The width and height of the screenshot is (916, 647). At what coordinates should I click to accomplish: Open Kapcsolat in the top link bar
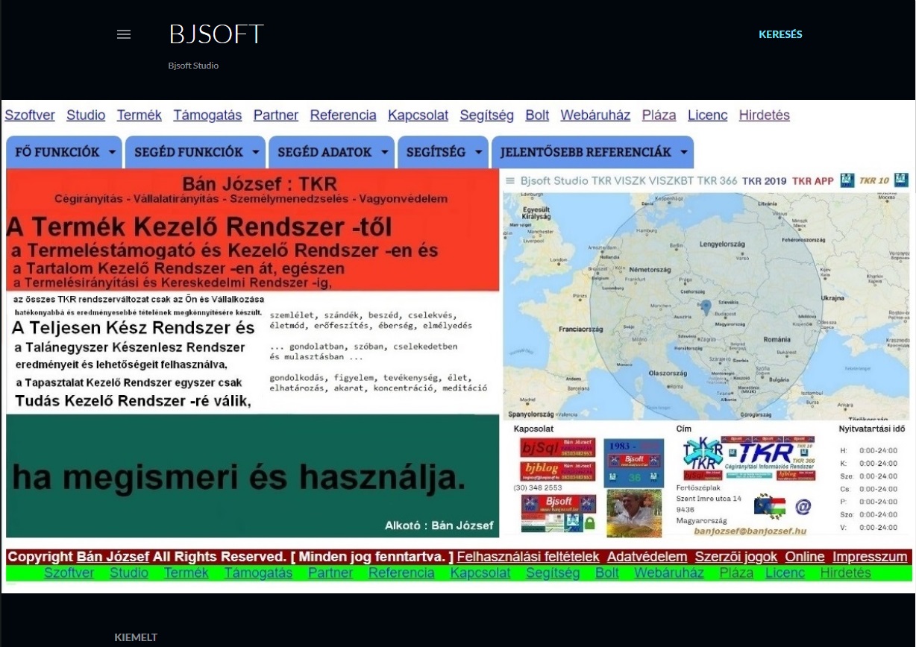coord(418,116)
